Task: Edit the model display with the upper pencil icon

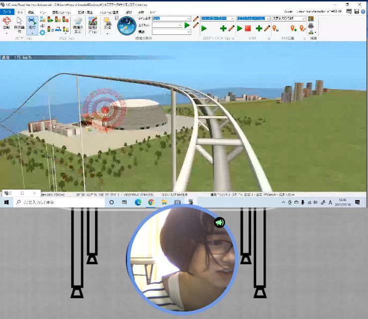Action: 196,18
